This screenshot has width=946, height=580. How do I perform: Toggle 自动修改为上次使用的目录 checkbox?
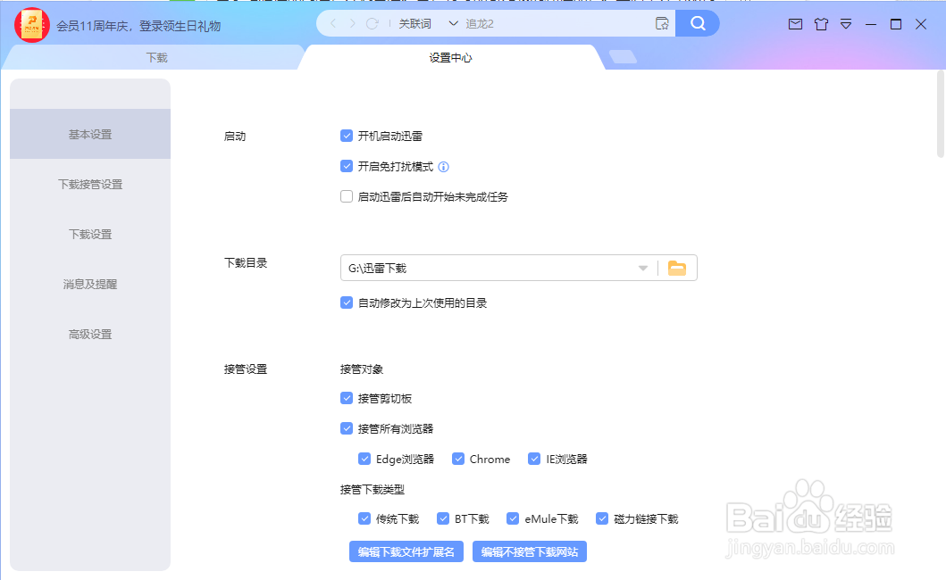click(347, 302)
